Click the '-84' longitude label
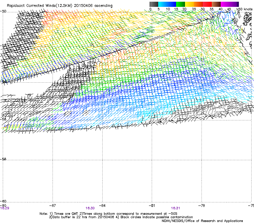The image size is (254, 223). (x=102, y=206)
